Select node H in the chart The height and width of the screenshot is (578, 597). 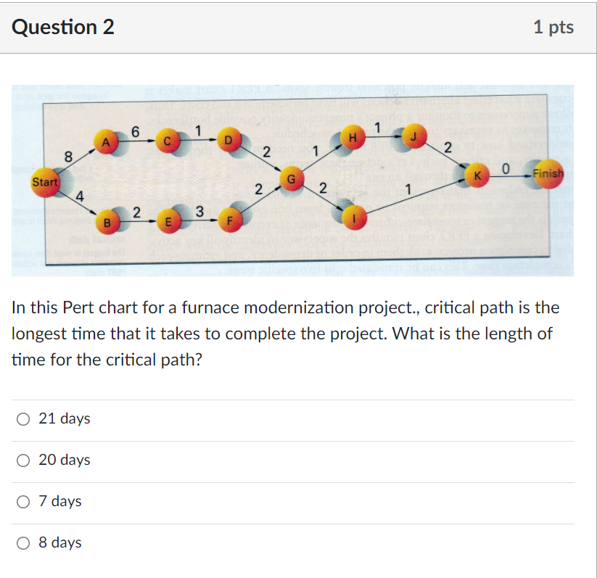[x=353, y=138]
